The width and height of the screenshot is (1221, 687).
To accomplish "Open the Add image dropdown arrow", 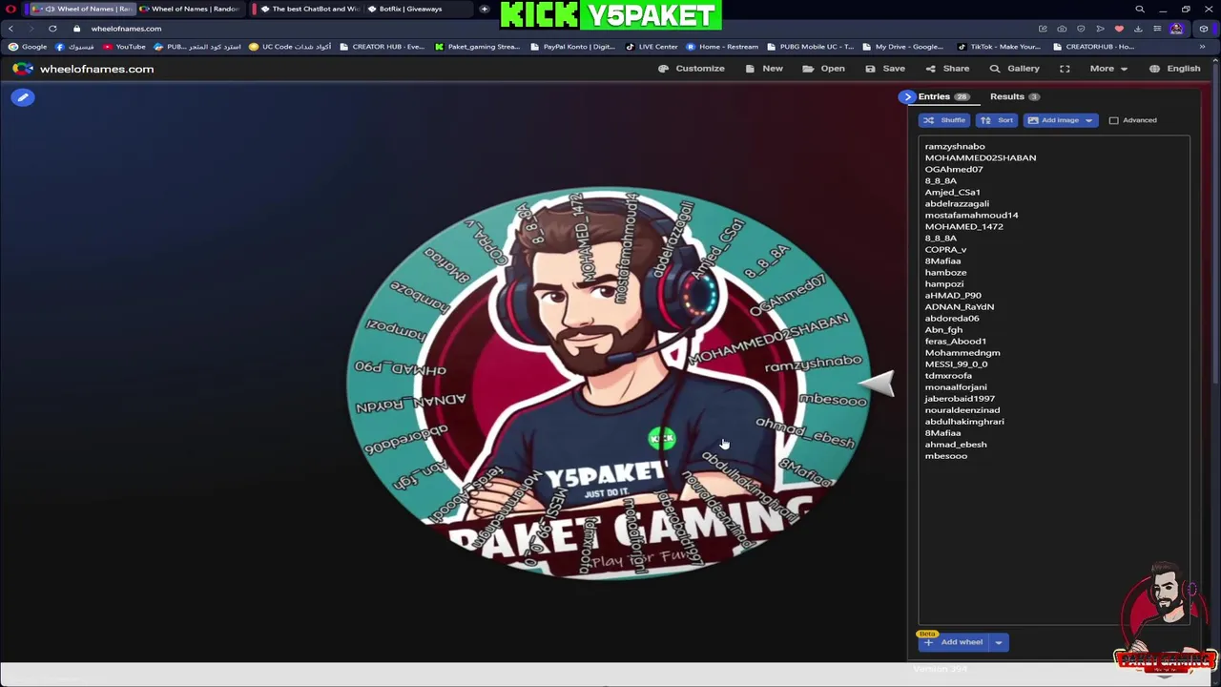I will [1088, 120].
